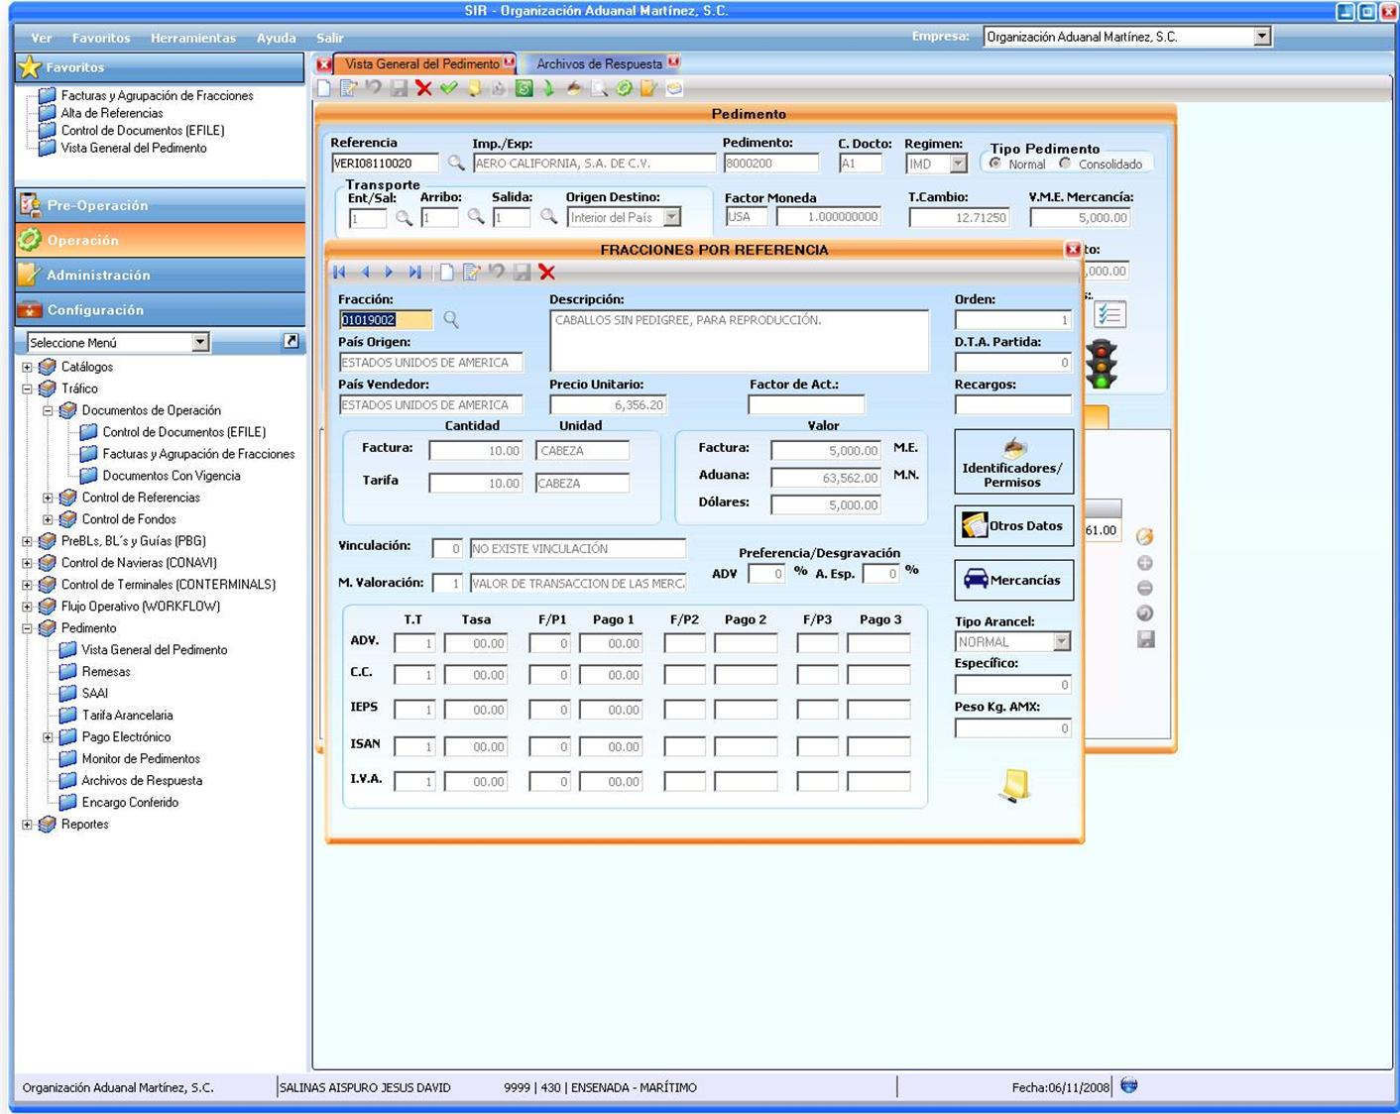Click the magnifier next to Fracción field
The height and width of the screenshot is (1114, 1400).
click(x=451, y=319)
